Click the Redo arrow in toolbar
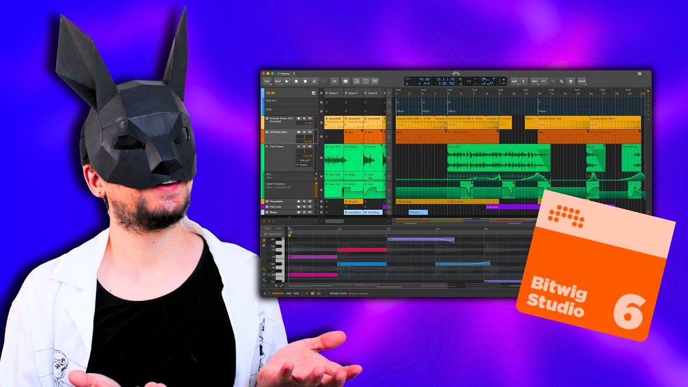 click(x=553, y=81)
